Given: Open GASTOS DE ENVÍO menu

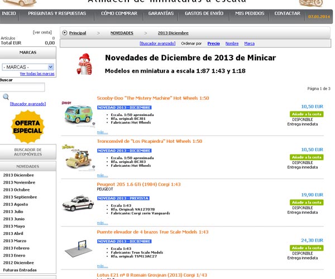Looking at the screenshot, I should click(204, 13).
